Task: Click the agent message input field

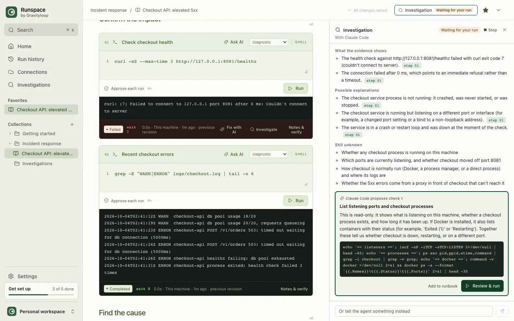Action: tap(414, 311)
